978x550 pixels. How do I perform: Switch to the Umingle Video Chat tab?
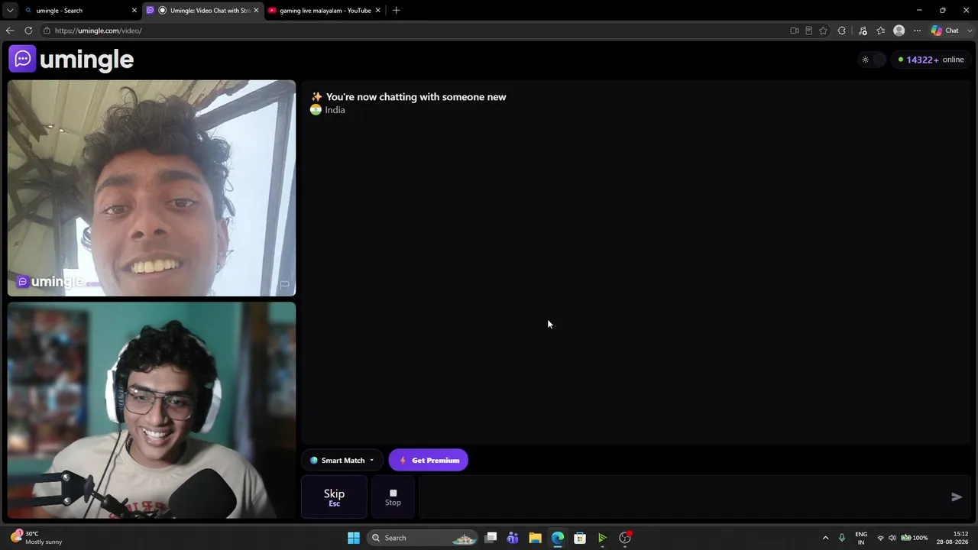(202, 11)
